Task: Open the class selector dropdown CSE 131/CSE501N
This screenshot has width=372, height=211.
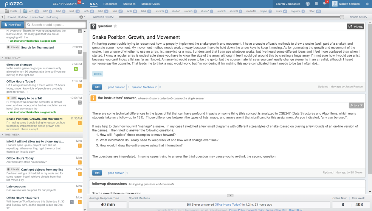Action: point(68,4)
